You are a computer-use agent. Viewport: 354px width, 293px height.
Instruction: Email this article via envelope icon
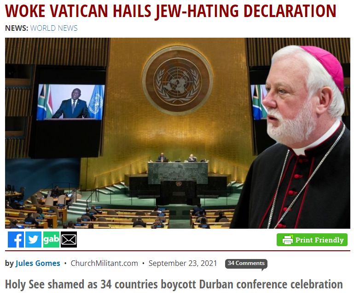point(69,239)
